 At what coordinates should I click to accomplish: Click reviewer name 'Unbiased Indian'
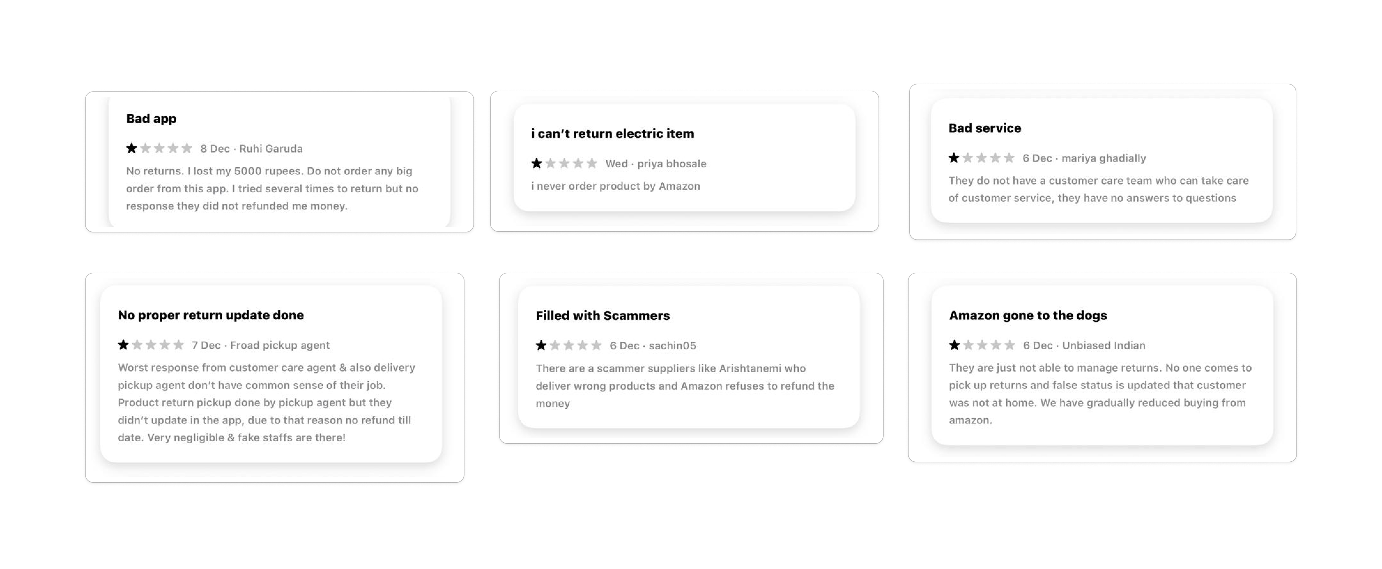1103,345
